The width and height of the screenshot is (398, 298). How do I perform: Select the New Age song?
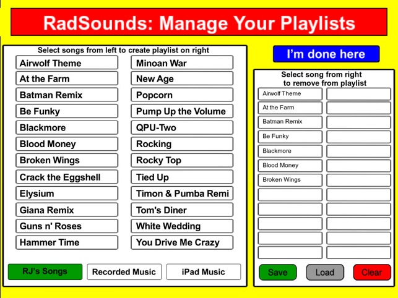click(182, 79)
